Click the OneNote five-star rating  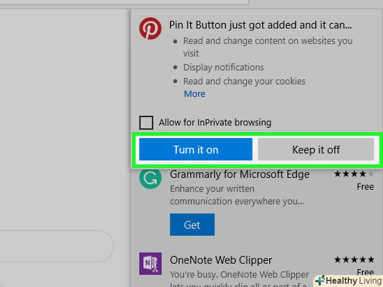pyautogui.click(x=354, y=260)
